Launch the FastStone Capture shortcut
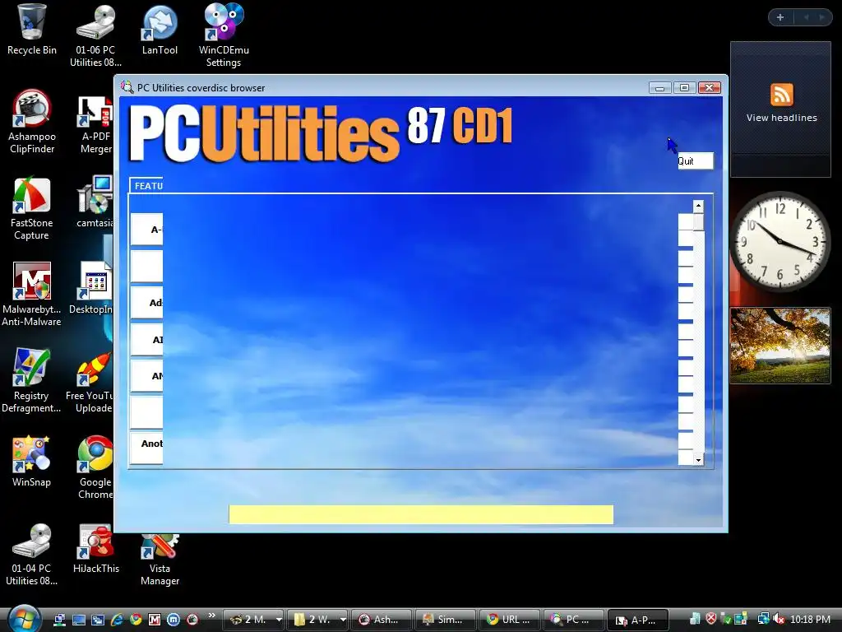 (31, 208)
